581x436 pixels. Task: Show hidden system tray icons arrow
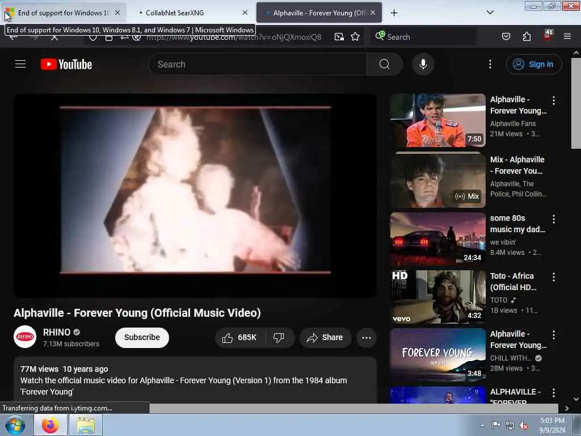(x=482, y=425)
